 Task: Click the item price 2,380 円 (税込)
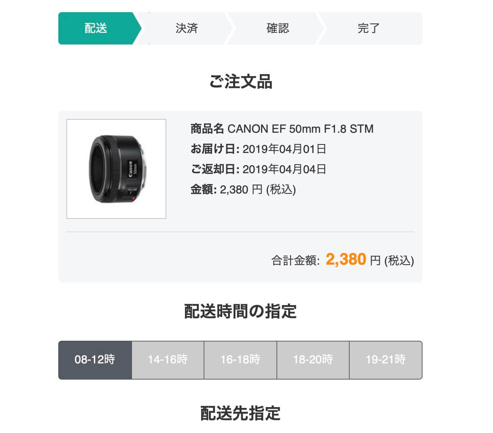pyautogui.click(x=258, y=189)
